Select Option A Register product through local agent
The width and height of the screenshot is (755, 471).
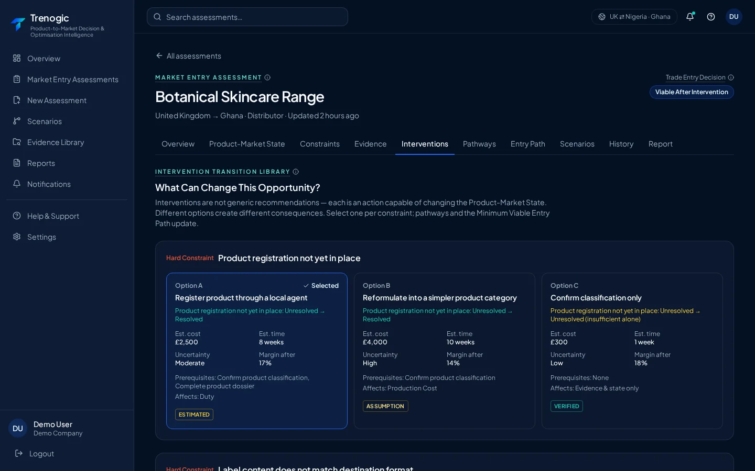tap(257, 351)
